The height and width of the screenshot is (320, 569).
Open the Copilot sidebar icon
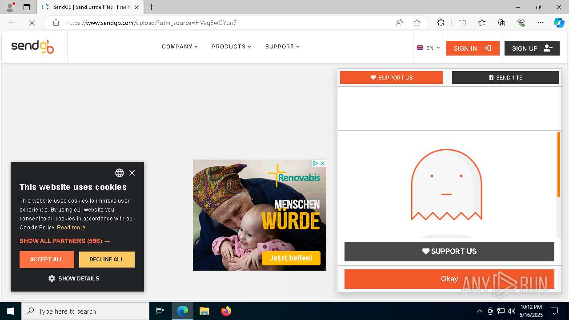tap(559, 23)
